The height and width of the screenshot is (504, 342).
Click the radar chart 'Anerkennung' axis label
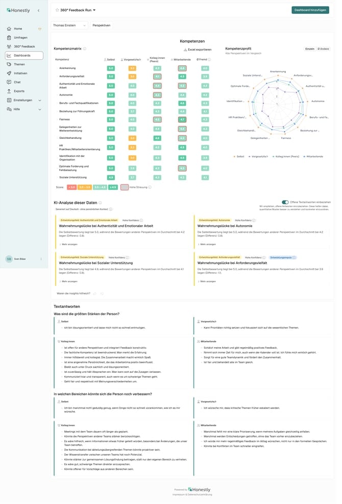(278, 71)
